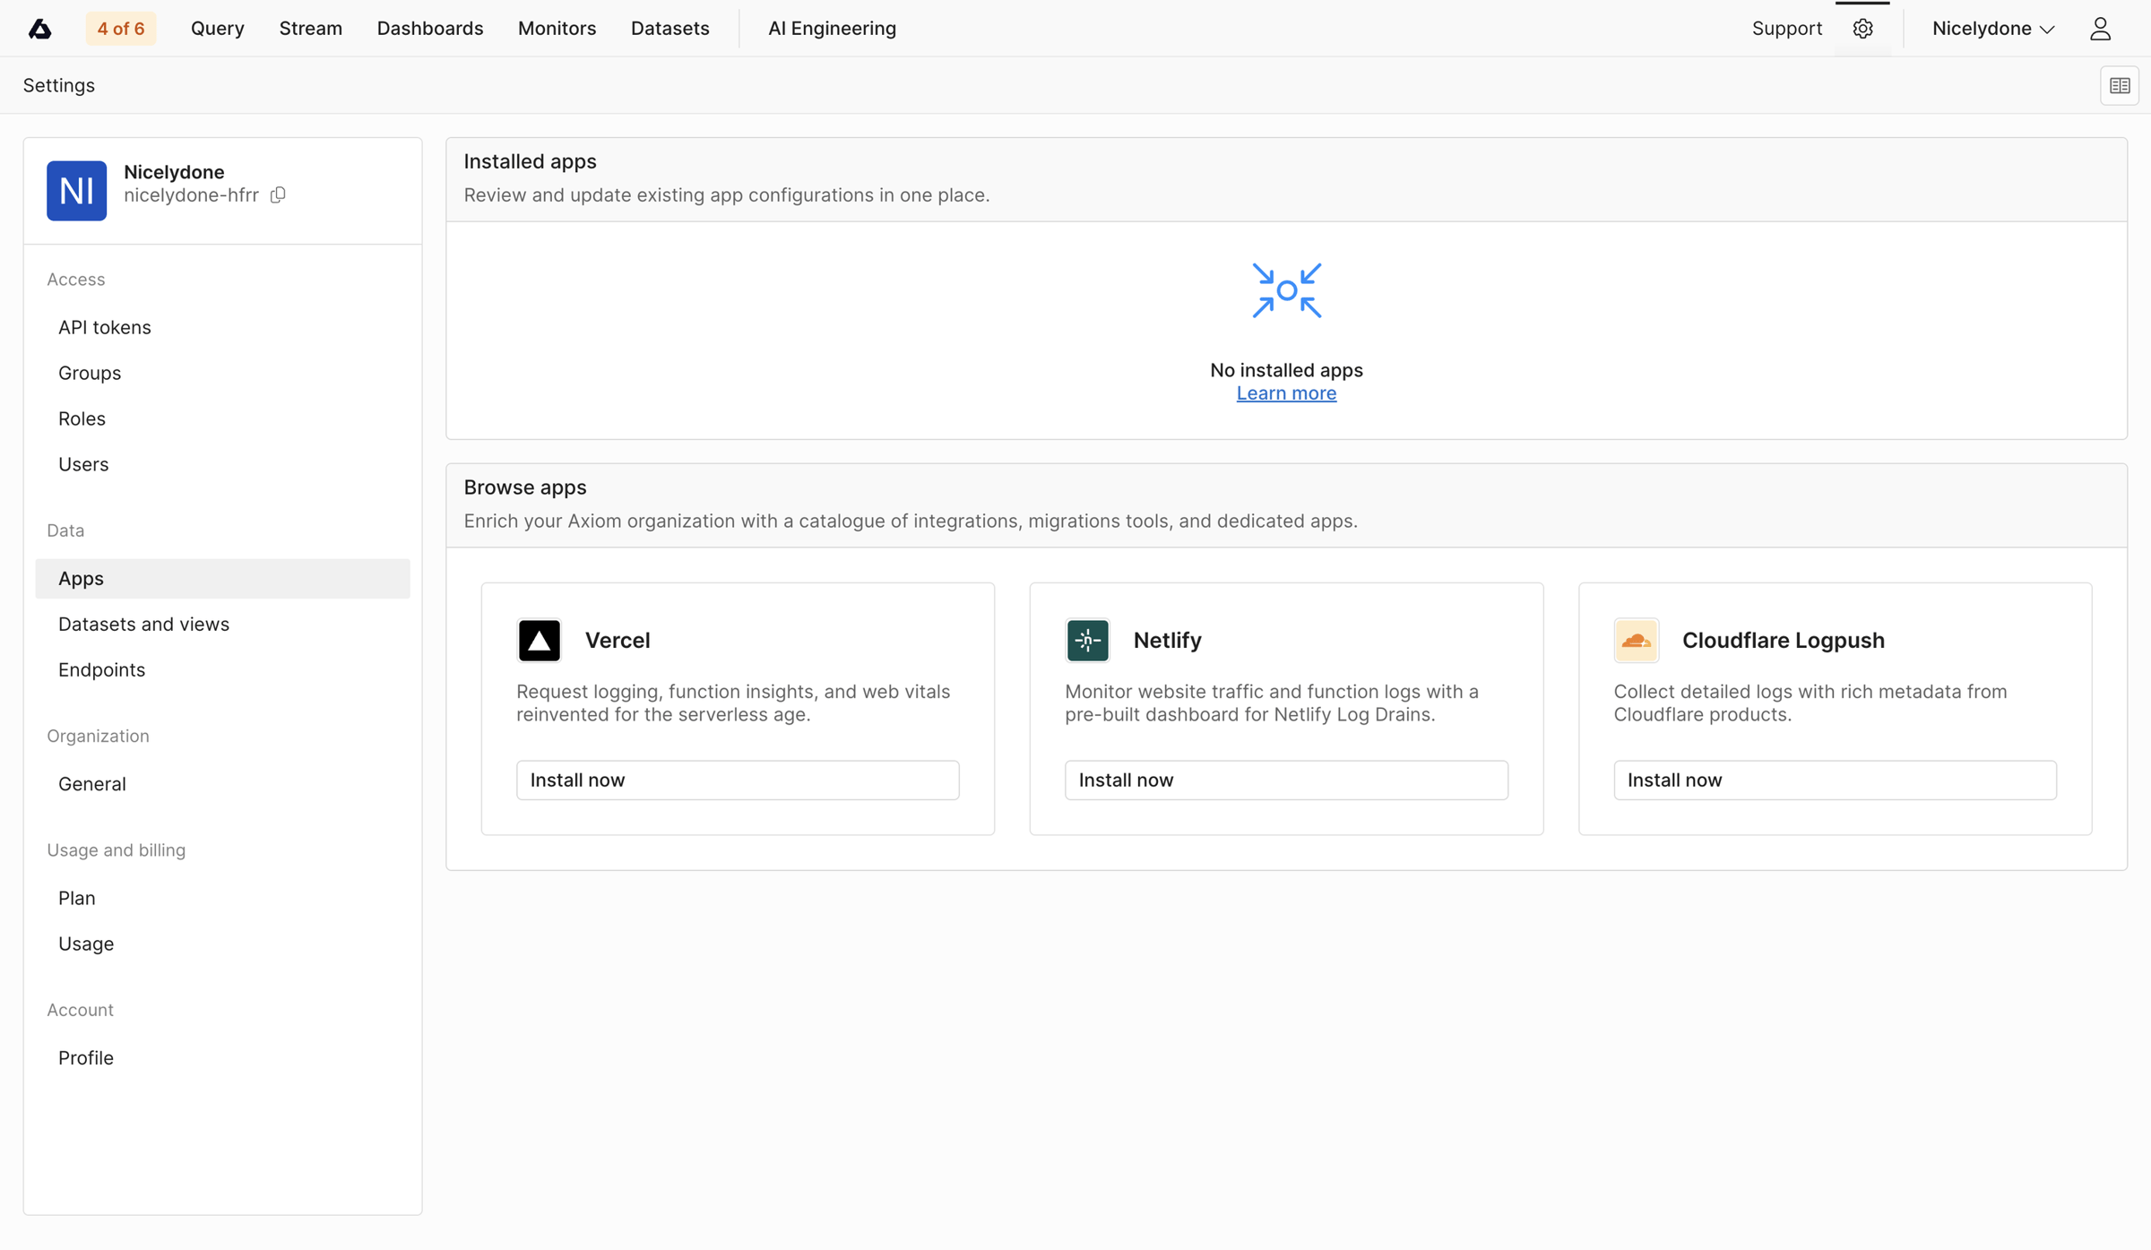Open the Plan billing page
The width and height of the screenshot is (2151, 1250).
(222, 899)
